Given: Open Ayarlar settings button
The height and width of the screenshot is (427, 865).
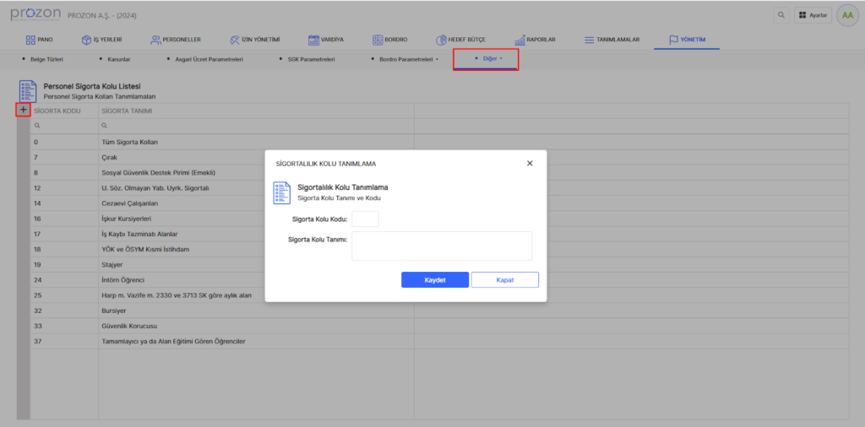Looking at the screenshot, I should pos(812,15).
